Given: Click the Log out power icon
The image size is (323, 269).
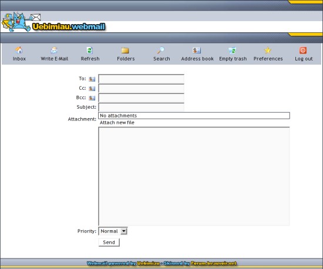Looking at the screenshot, I should tap(303, 51).
